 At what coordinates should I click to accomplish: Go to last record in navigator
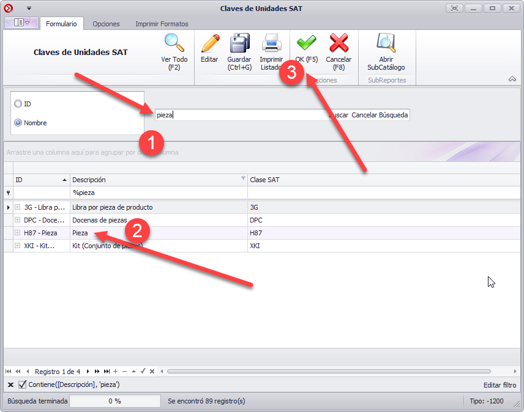(x=107, y=371)
